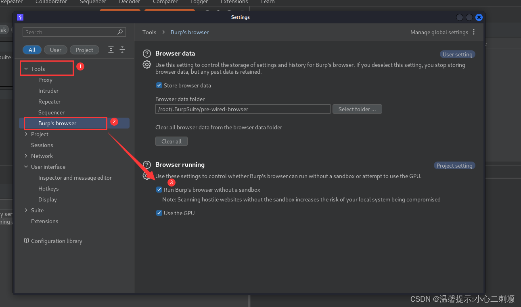
Task: Open the Extensions settings page
Action: [x=44, y=221]
